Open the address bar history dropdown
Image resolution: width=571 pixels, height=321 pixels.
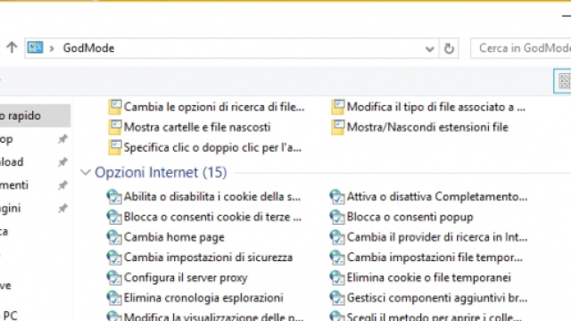point(430,48)
